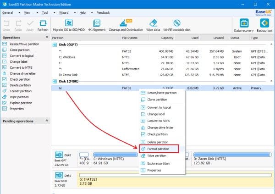The width and height of the screenshot is (275, 194).
Task: Open the General menu
Action: click(x=7, y=13)
